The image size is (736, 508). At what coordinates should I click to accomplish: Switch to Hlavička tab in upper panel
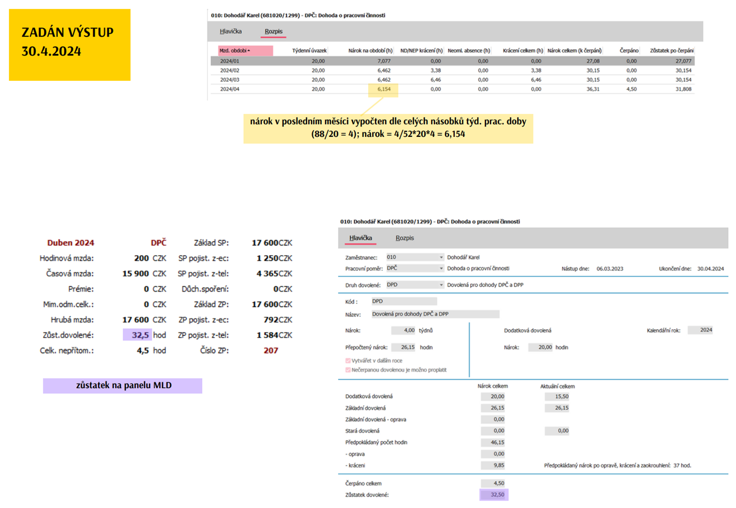[230, 31]
